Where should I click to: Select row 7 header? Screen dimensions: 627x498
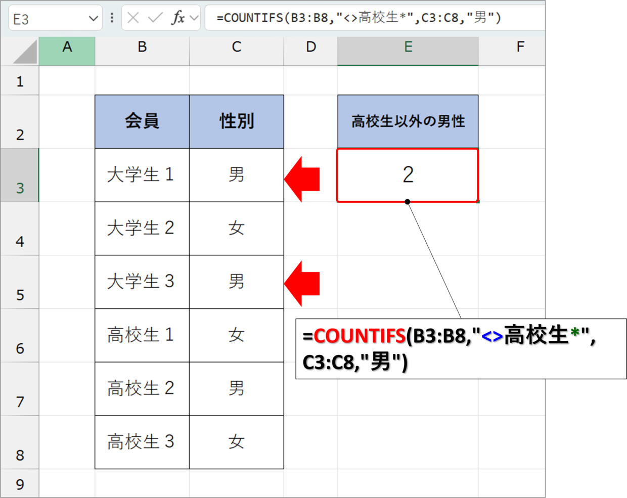pyautogui.click(x=20, y=389)
